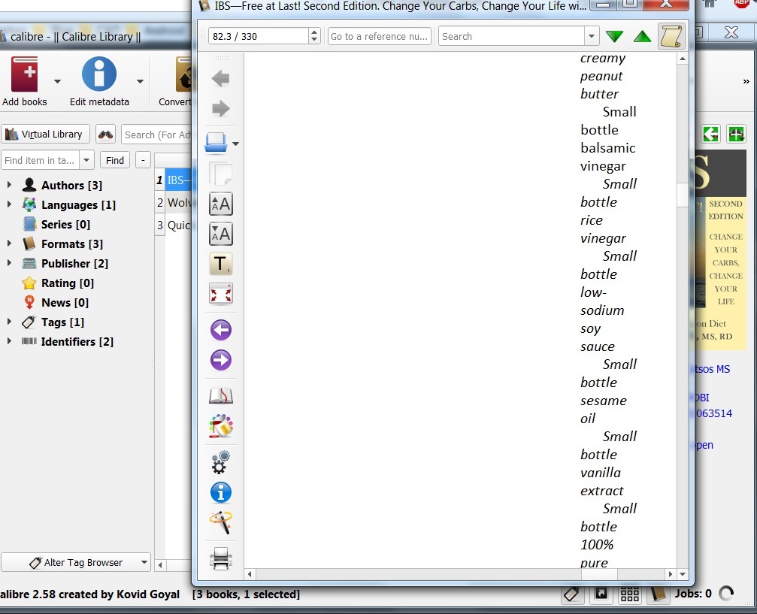The height and width of the screenshot is (614, 757).
Task: Click the Copy to clipboard icon
Action: 220,174
